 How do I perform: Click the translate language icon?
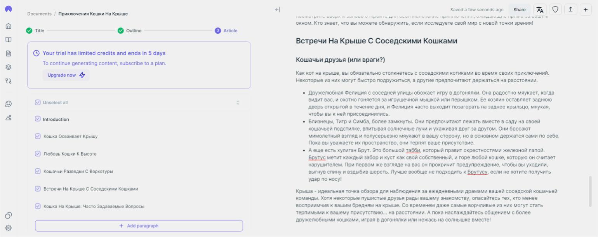540,10
